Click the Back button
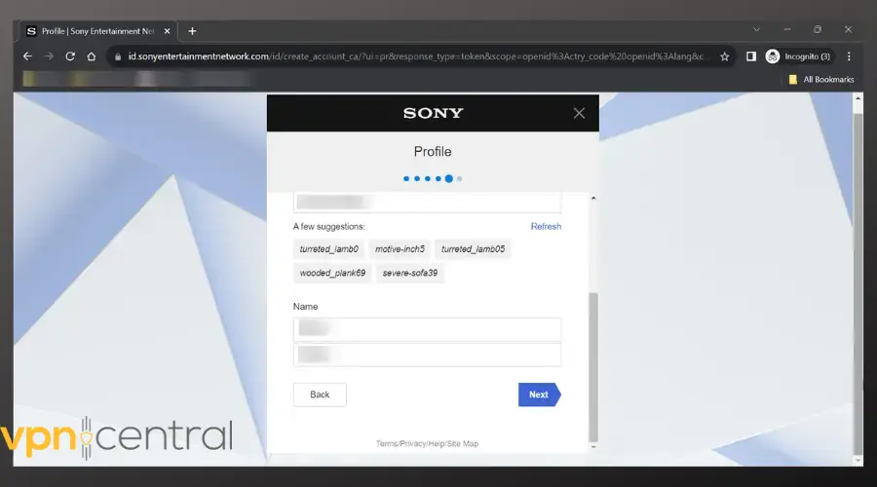This screenshot has height=487, width=877. click(320, 394)
